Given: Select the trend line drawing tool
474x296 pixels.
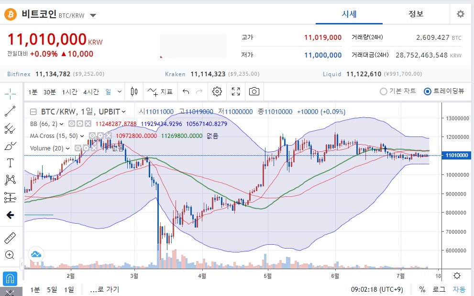Looking at the screenshot, I should pos(10,111).
